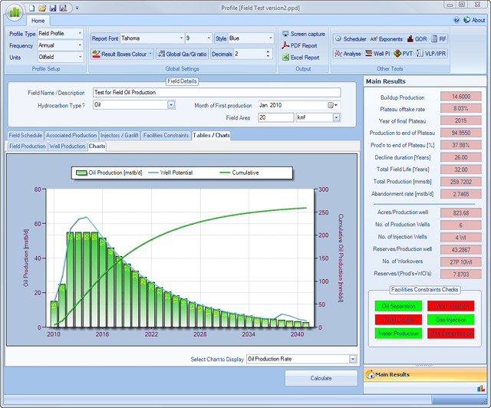Click No. of Production Wells value 6

[x=460, y=225]
